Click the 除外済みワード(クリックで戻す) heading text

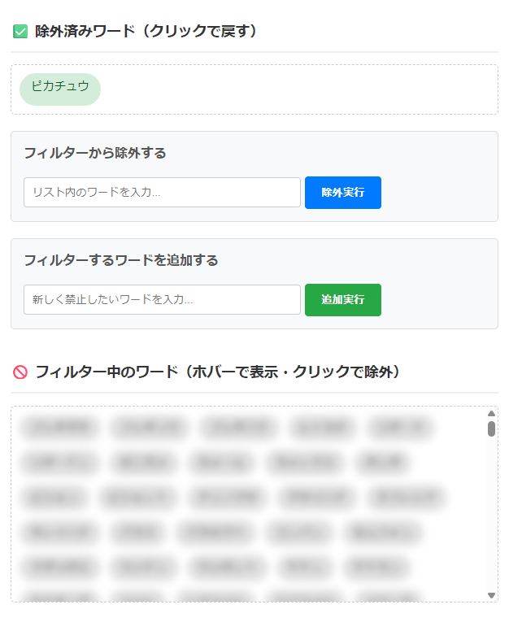[146, 32]
